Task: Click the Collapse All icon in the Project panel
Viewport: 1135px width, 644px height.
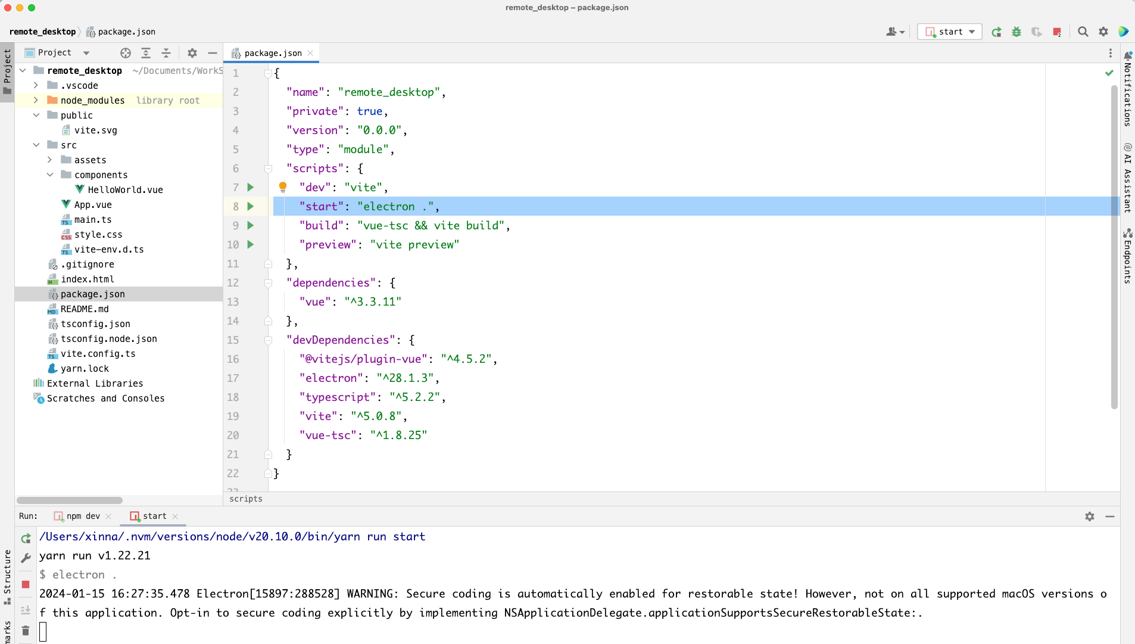Action: 166,53
